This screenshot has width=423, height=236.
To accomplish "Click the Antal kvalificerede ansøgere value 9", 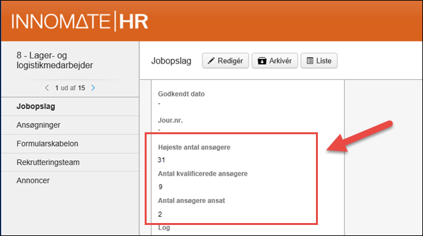I will 160,187.
